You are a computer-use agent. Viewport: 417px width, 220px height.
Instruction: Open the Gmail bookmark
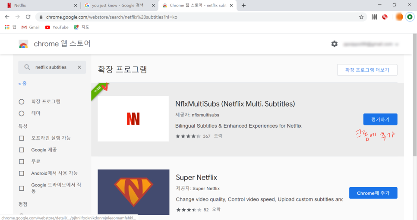[31, 27]
